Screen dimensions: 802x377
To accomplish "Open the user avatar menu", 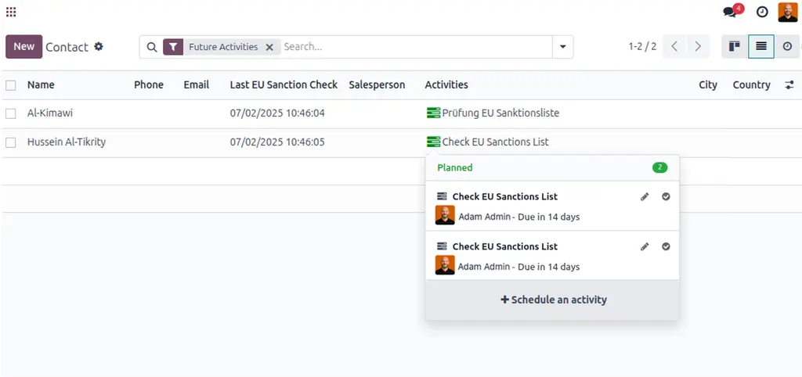I will coord(787,12).
